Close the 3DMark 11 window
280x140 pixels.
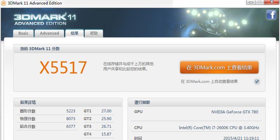(x=272, y=2)
